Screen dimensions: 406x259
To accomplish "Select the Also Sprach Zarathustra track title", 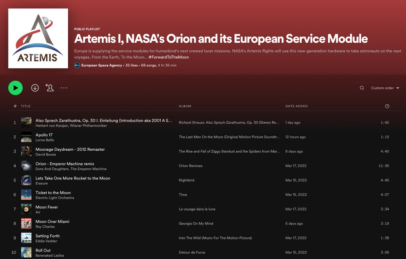I will point(104,121).
